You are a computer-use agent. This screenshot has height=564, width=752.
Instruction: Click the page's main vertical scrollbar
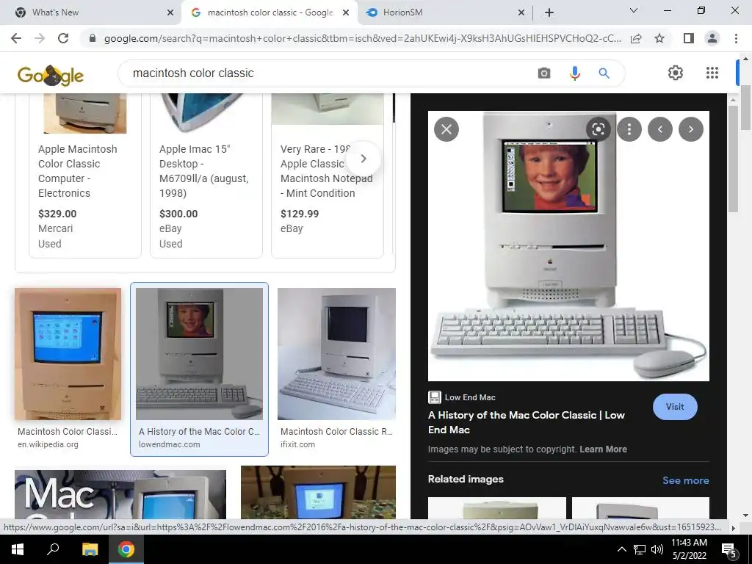tap(745, 108)
